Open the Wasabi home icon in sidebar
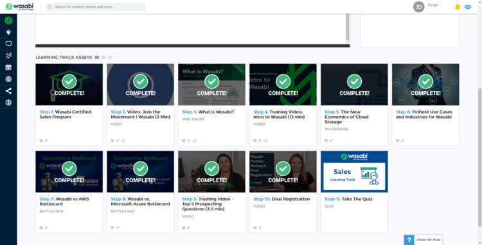 click(8, 21)
